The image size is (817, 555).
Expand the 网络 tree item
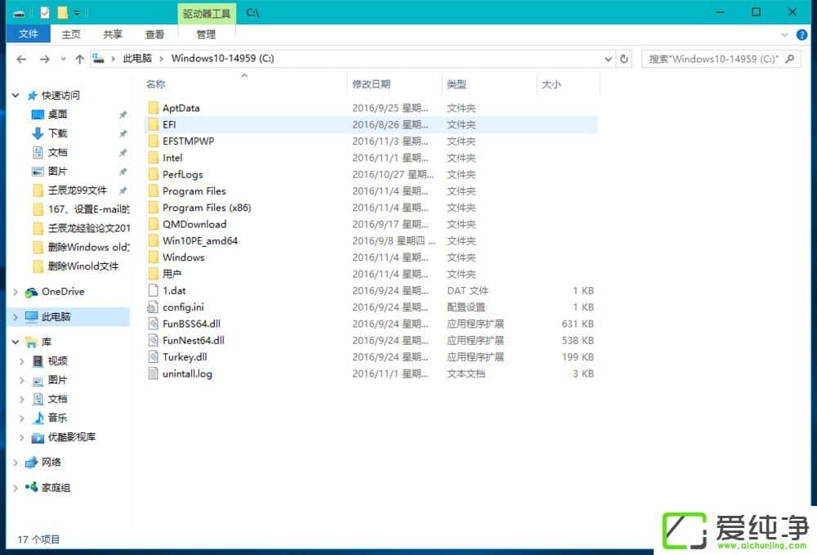[15, 462]
